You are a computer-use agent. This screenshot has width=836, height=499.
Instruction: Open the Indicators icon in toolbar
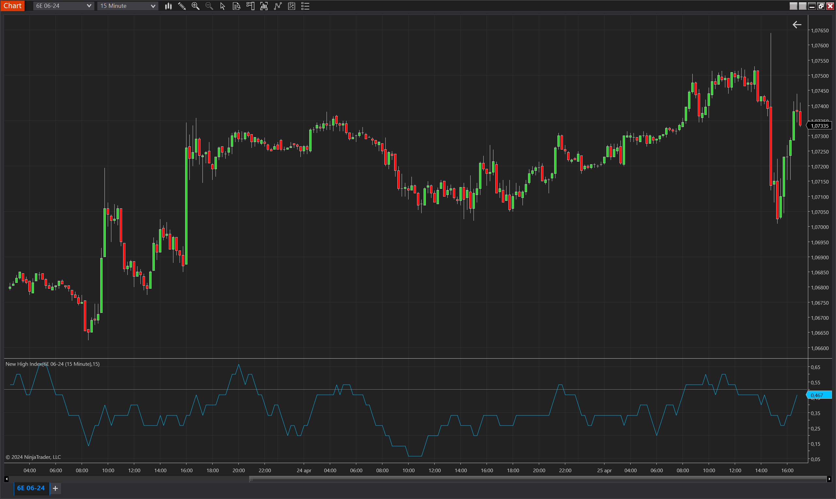[x=264, y=6]
